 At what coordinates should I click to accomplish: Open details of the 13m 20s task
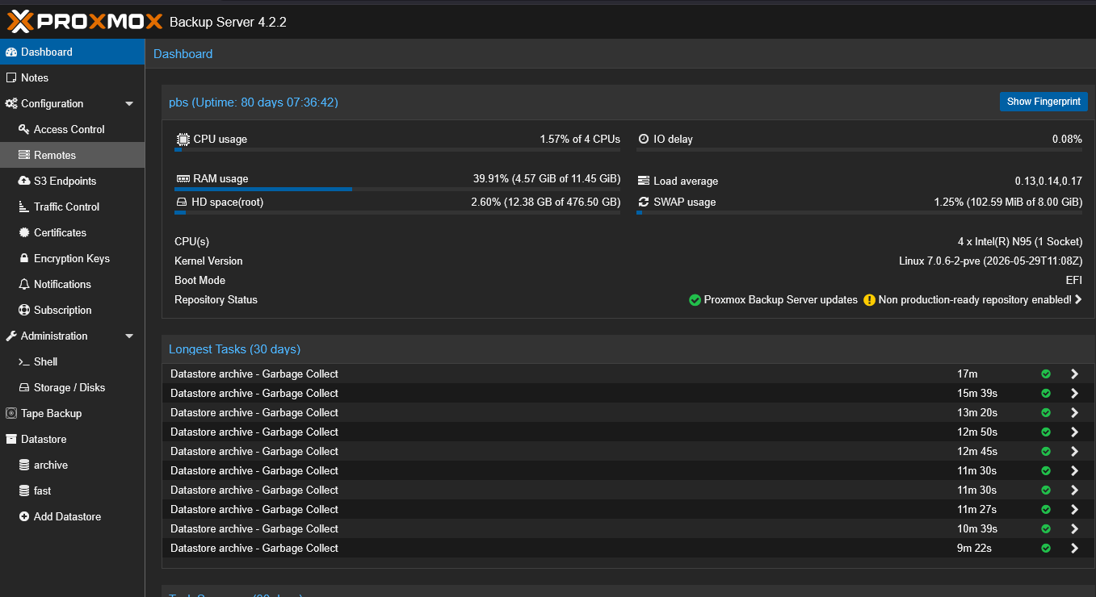[x=1074, y=412]
